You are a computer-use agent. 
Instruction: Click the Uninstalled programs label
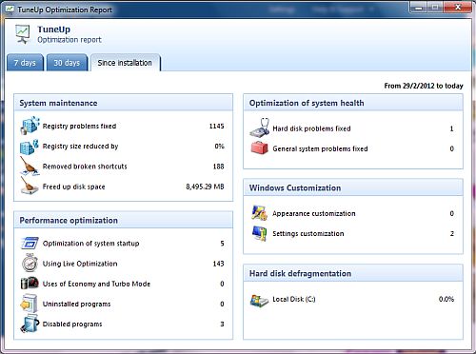(x=76, y=305)
